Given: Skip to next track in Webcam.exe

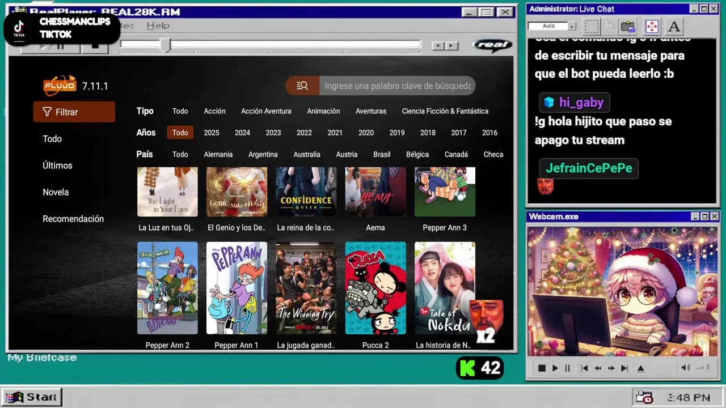Looking at the screenshot, I should 624,368.
